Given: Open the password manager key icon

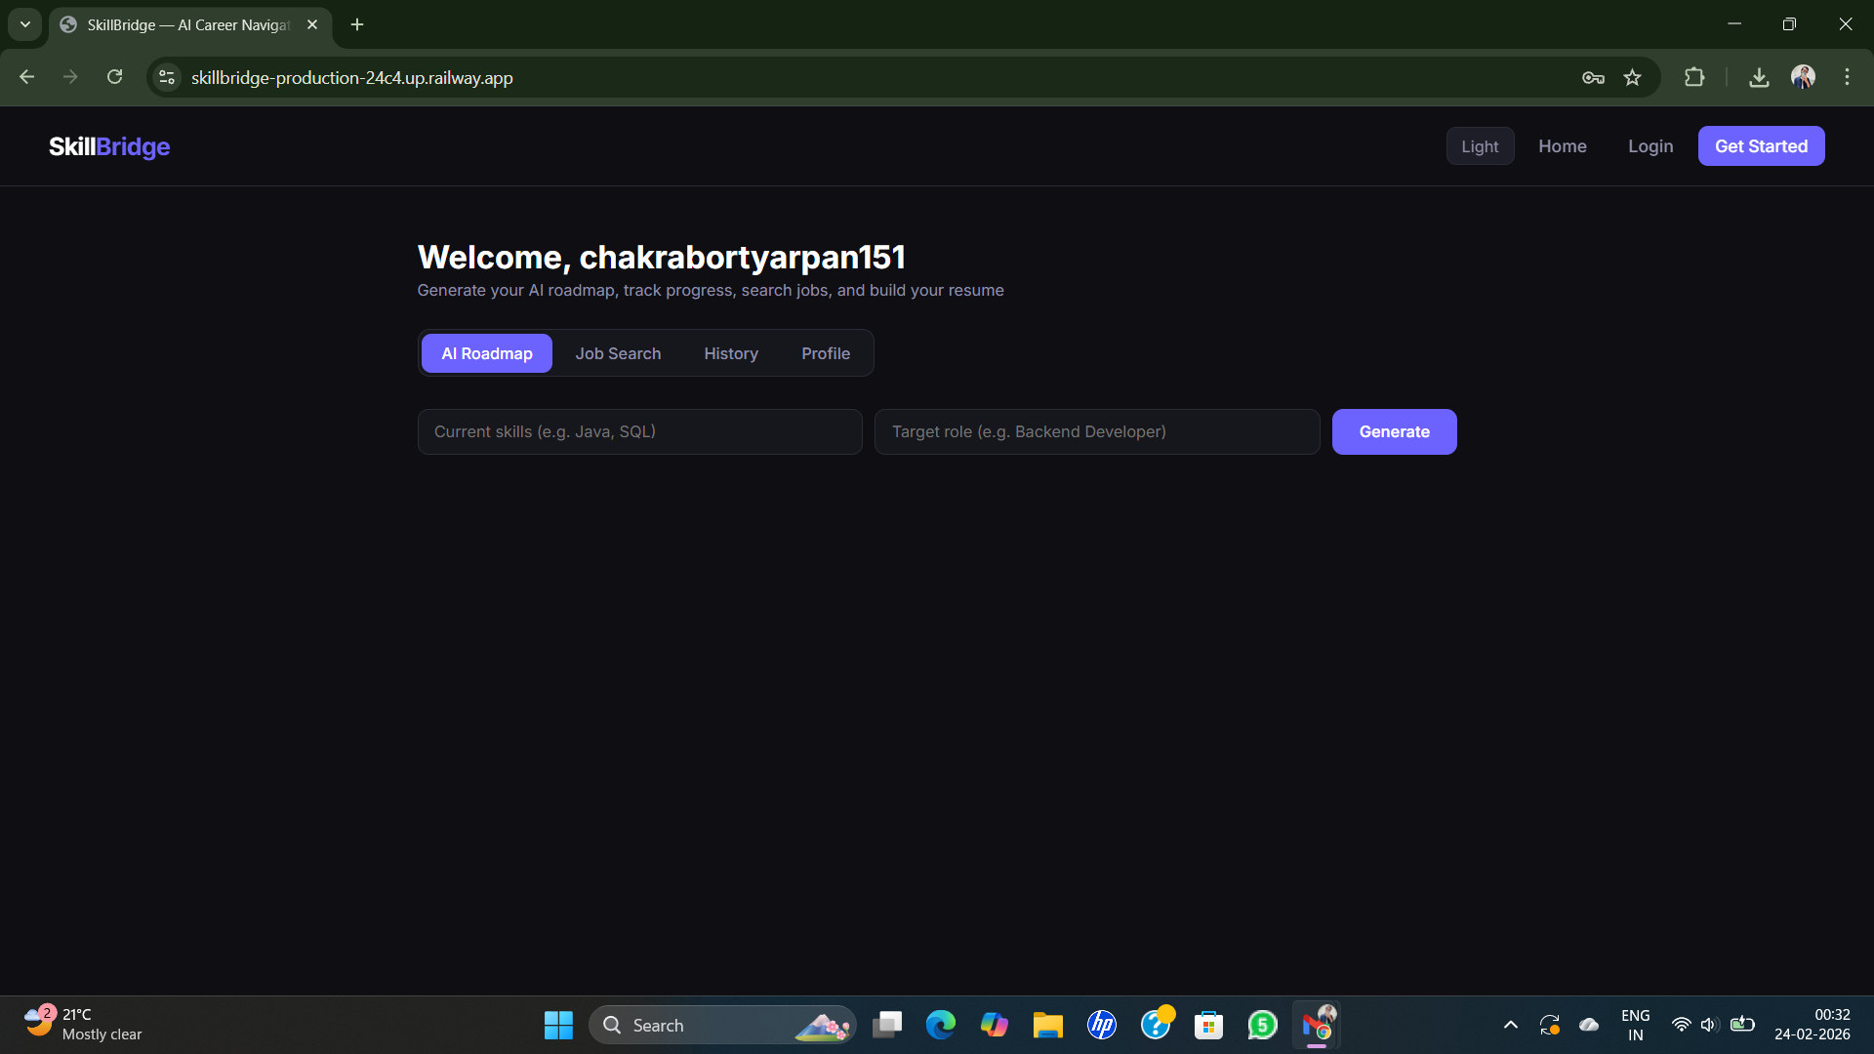Looking at the screenshot, I should pos(1593,77).
